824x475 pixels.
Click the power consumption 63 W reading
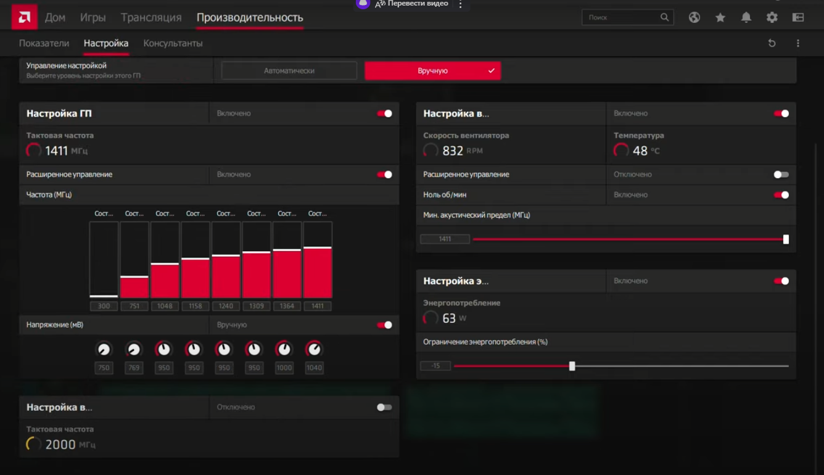[445, 318]
